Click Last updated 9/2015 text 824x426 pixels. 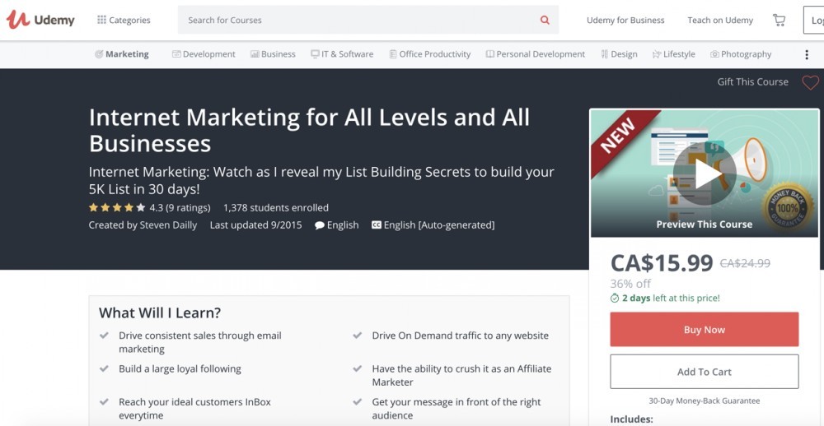tap(256, 225)
